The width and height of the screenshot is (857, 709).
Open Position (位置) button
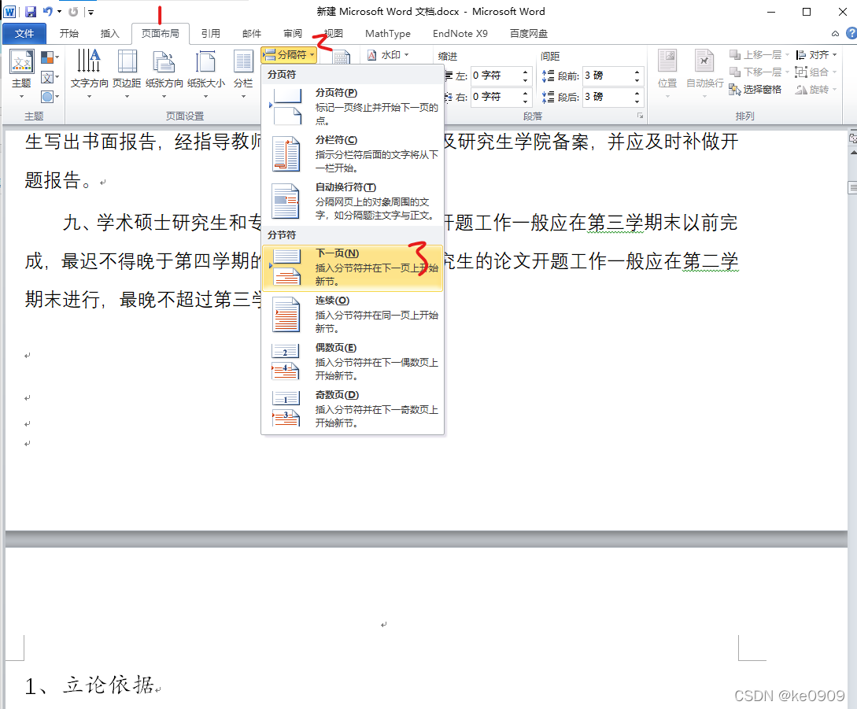tap(667, 74)
